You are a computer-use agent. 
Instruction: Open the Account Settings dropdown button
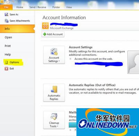click(54, 55)
